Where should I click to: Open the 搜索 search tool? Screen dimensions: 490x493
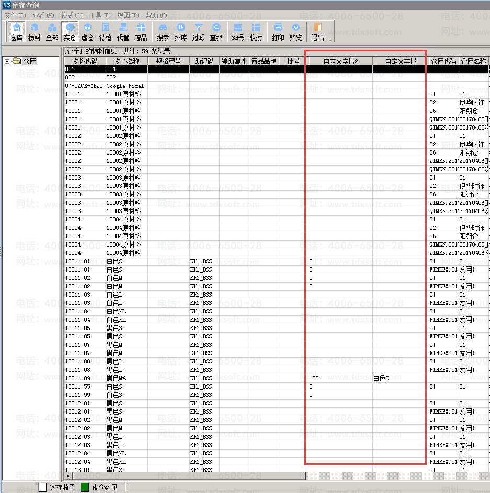[163, 31]
